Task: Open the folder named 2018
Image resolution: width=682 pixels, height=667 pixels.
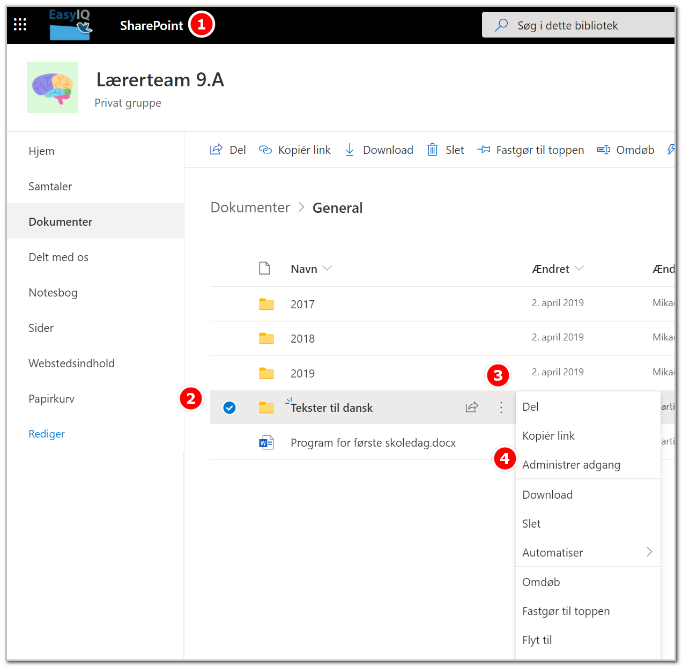Action: click(302, 339)
